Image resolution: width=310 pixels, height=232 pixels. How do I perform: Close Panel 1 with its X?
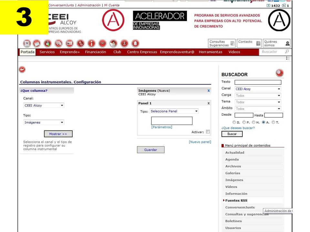209,103
